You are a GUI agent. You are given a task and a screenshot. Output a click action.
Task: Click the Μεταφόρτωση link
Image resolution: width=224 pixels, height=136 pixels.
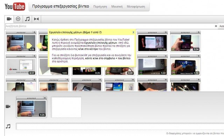[136, 7]
